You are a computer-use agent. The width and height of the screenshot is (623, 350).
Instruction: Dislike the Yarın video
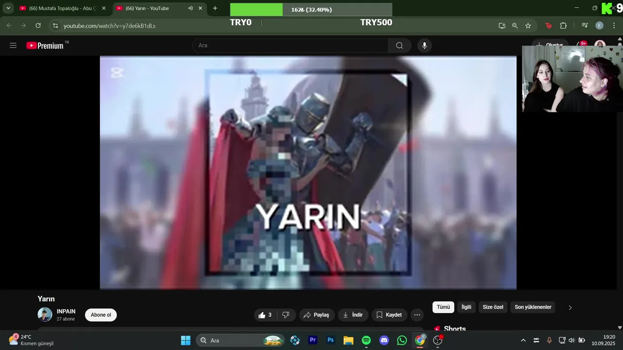(x=286, y=315)
